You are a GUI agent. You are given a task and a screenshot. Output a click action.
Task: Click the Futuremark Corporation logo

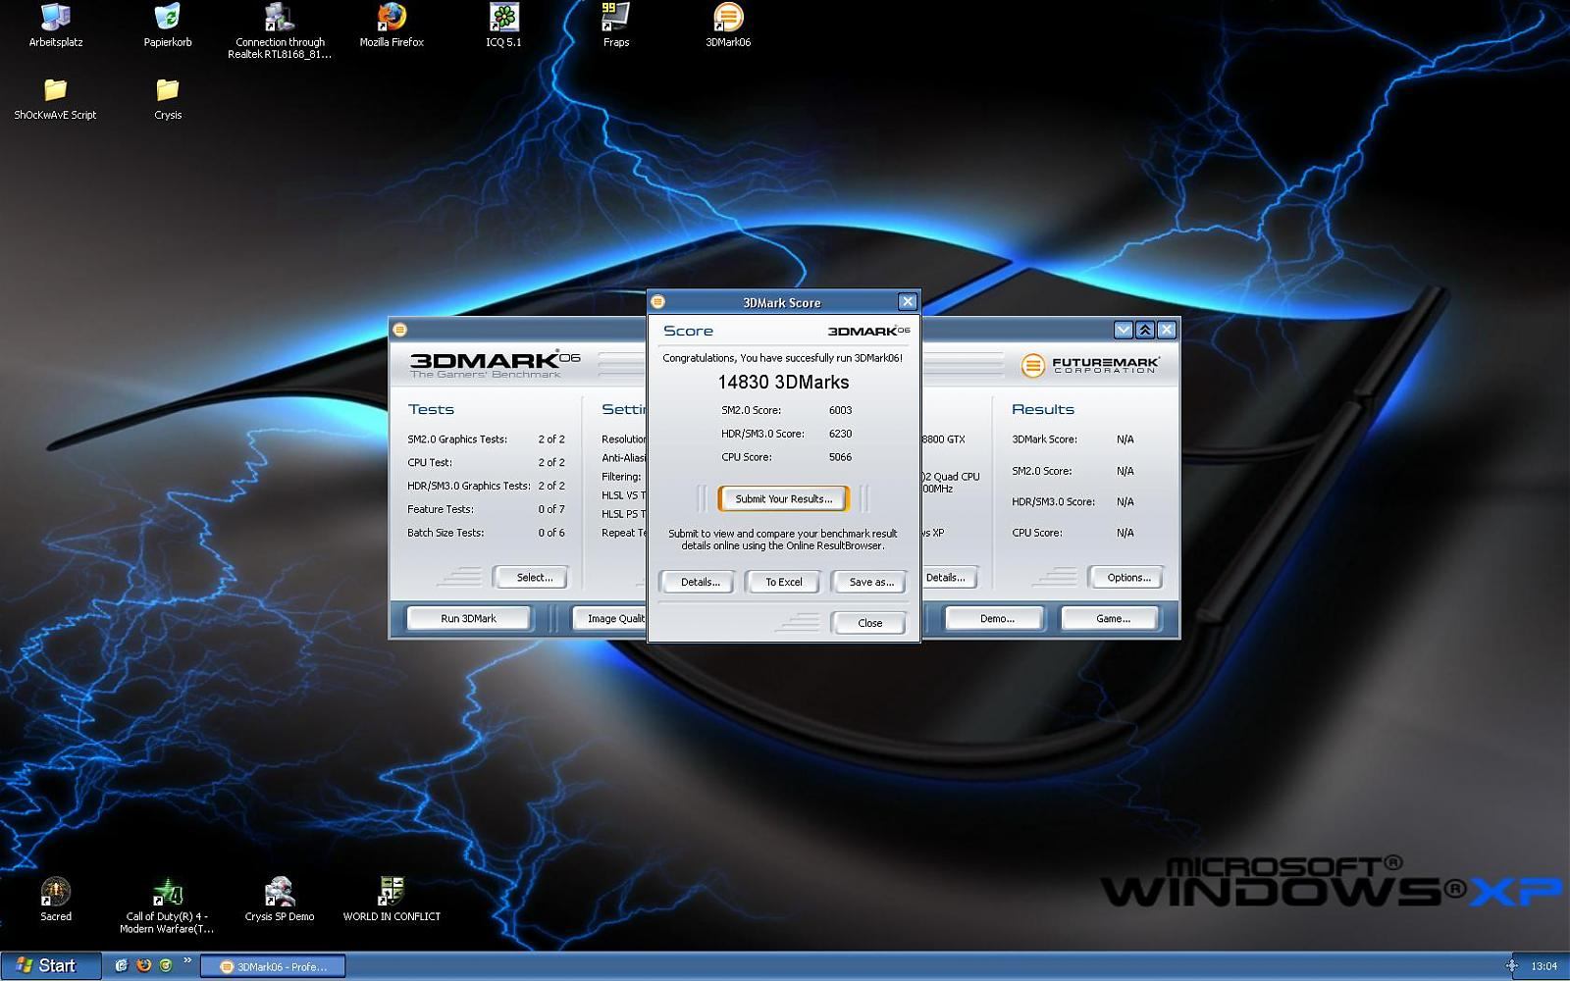click(x=1090, y=365)
